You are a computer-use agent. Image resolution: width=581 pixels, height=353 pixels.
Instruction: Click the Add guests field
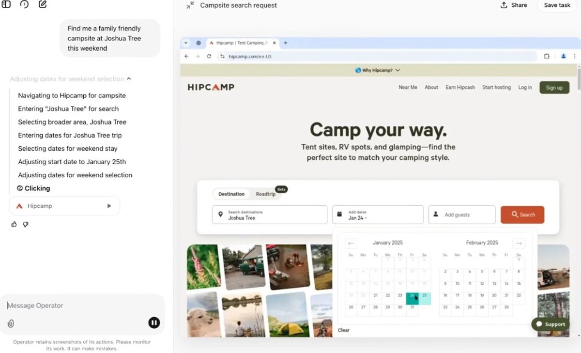(462, 215)
